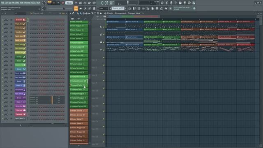The width and height of the screenshot is (263, 148).
Task: Toggle the orange highlighted typing keyboard icon
Action: (x=76, y=8)
